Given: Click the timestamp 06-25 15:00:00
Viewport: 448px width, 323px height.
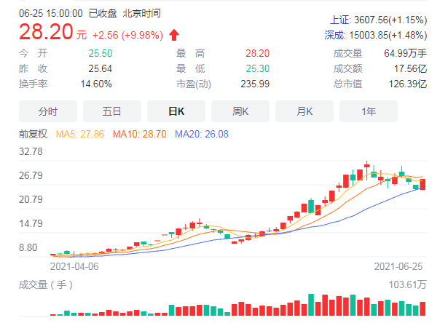Looking at the screenshot, I should coord(51,13).
